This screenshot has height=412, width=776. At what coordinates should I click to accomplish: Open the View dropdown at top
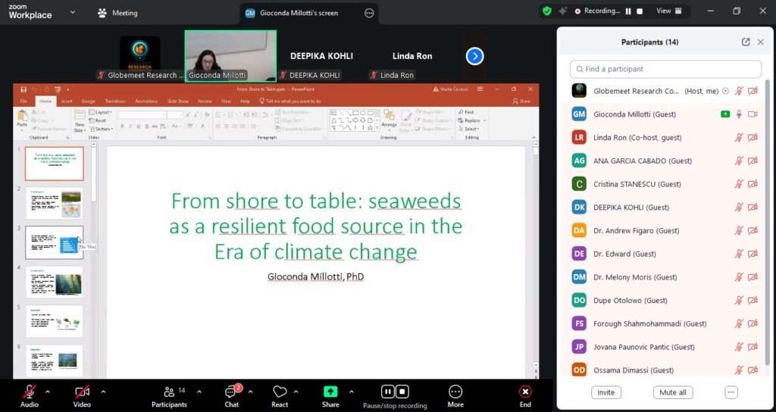click(668, 11)
